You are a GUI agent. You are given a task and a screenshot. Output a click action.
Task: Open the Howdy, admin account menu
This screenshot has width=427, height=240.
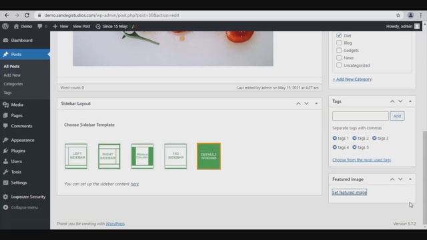[402, 27]
